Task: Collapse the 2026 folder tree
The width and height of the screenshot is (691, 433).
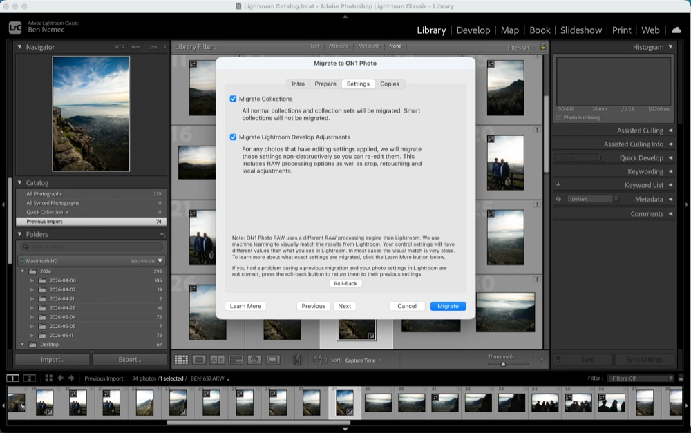Action: 23,271
